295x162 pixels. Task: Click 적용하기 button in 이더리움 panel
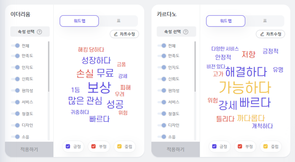click(29, 149)
